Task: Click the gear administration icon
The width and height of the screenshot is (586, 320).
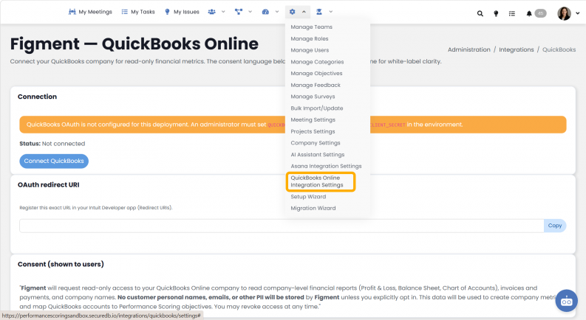Action: click(x=292, y=12)
